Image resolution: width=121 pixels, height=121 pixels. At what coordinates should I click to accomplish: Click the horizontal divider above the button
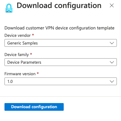60,97
